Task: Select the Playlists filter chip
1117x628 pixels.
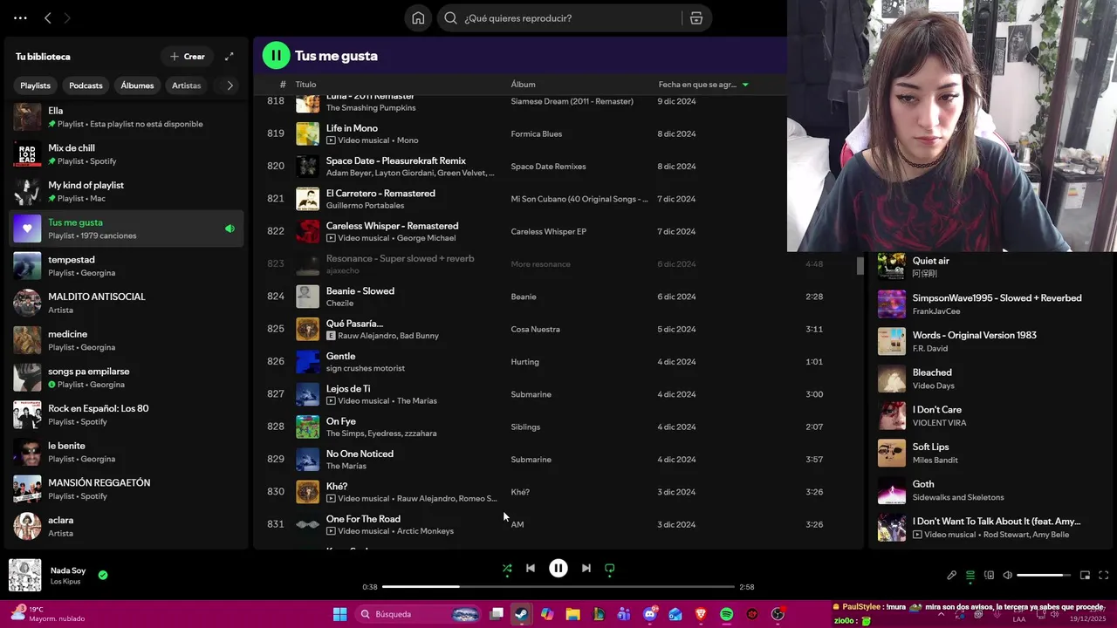Action: [35, 85]
